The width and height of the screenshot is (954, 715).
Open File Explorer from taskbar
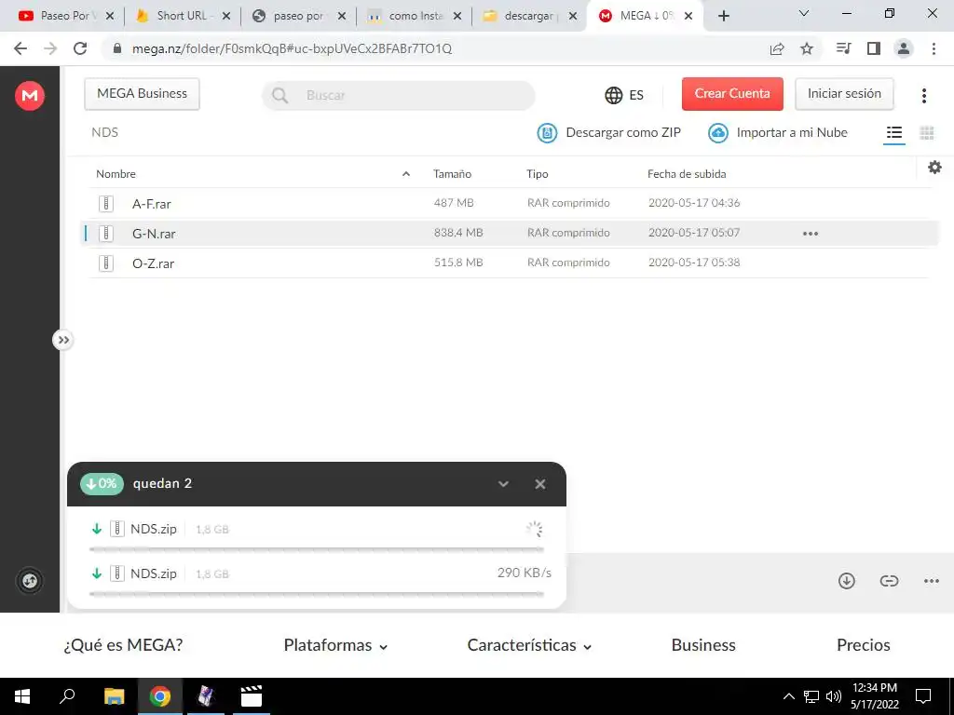pos(114,696)
